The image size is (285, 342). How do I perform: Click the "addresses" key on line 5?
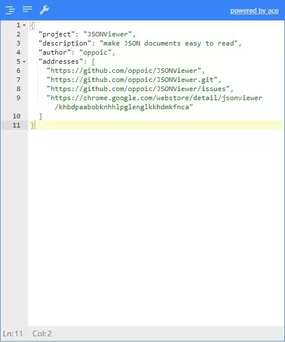coord(60,61)
